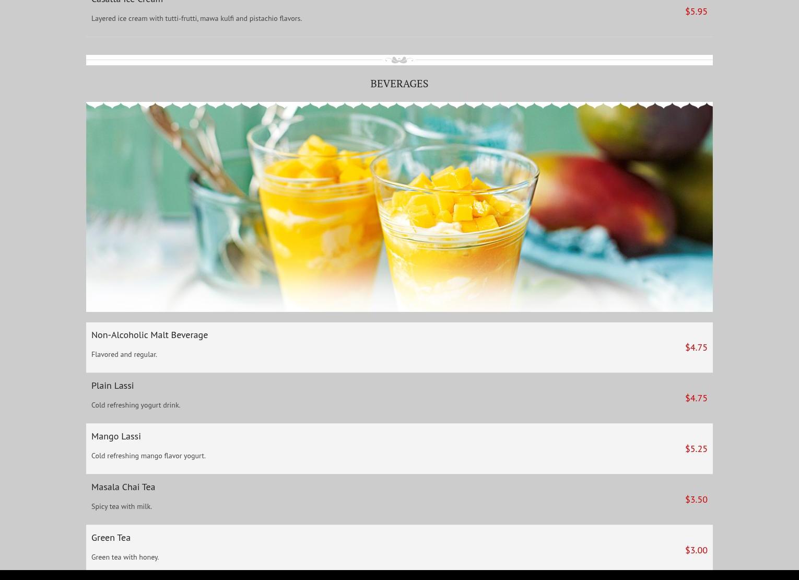Click the $5.25 price of Mango Lassi

tap(696, 449)
